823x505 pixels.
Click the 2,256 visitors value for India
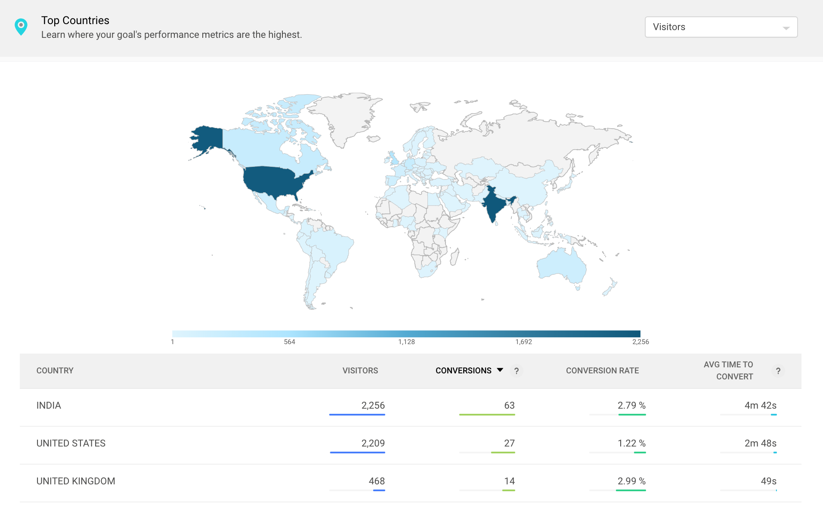[373, 405]
